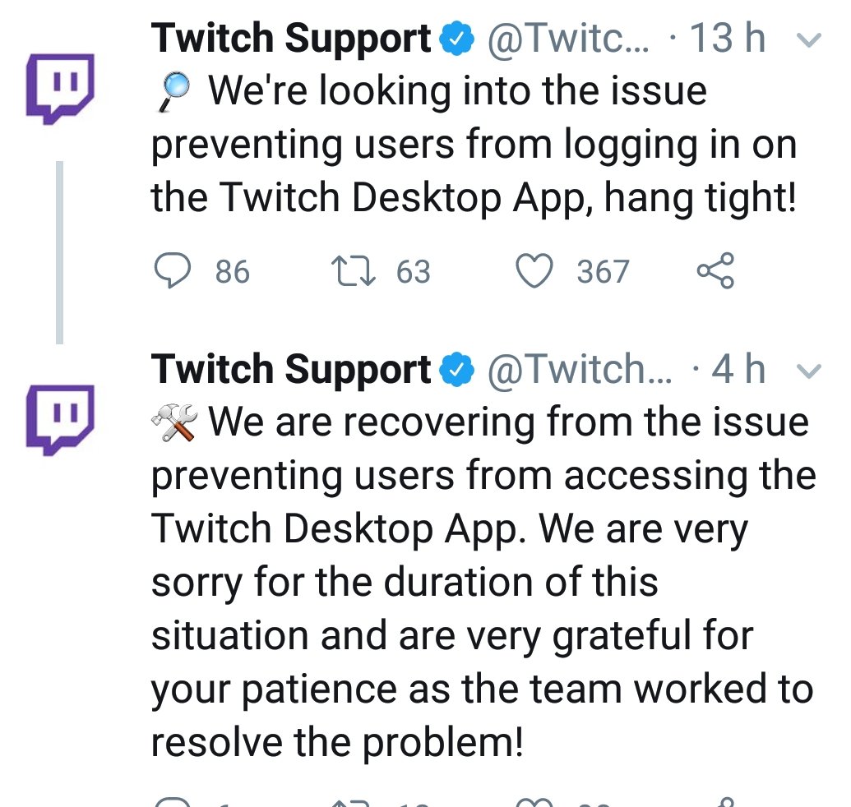
Task: Like the tweet about looking into the issue
Action: click(x=534, y=271)
